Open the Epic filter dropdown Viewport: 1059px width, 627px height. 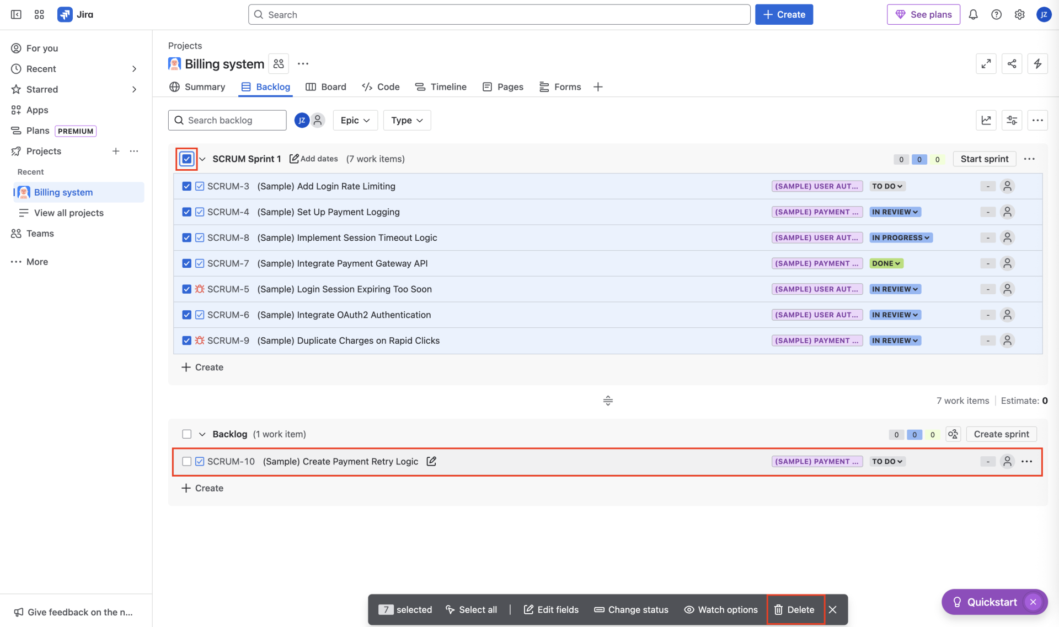click(355, 120)
